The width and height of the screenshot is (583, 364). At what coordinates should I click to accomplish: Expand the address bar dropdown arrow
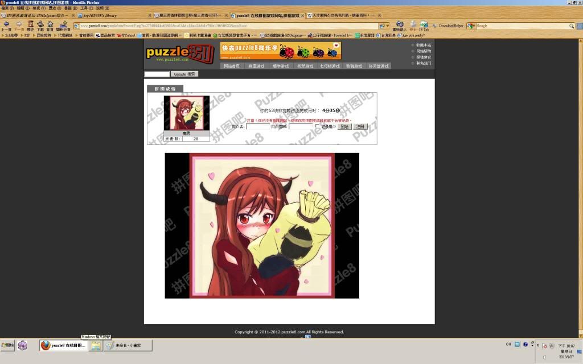[388, 26]
